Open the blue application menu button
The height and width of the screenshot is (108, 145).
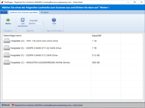coord(4,12)
